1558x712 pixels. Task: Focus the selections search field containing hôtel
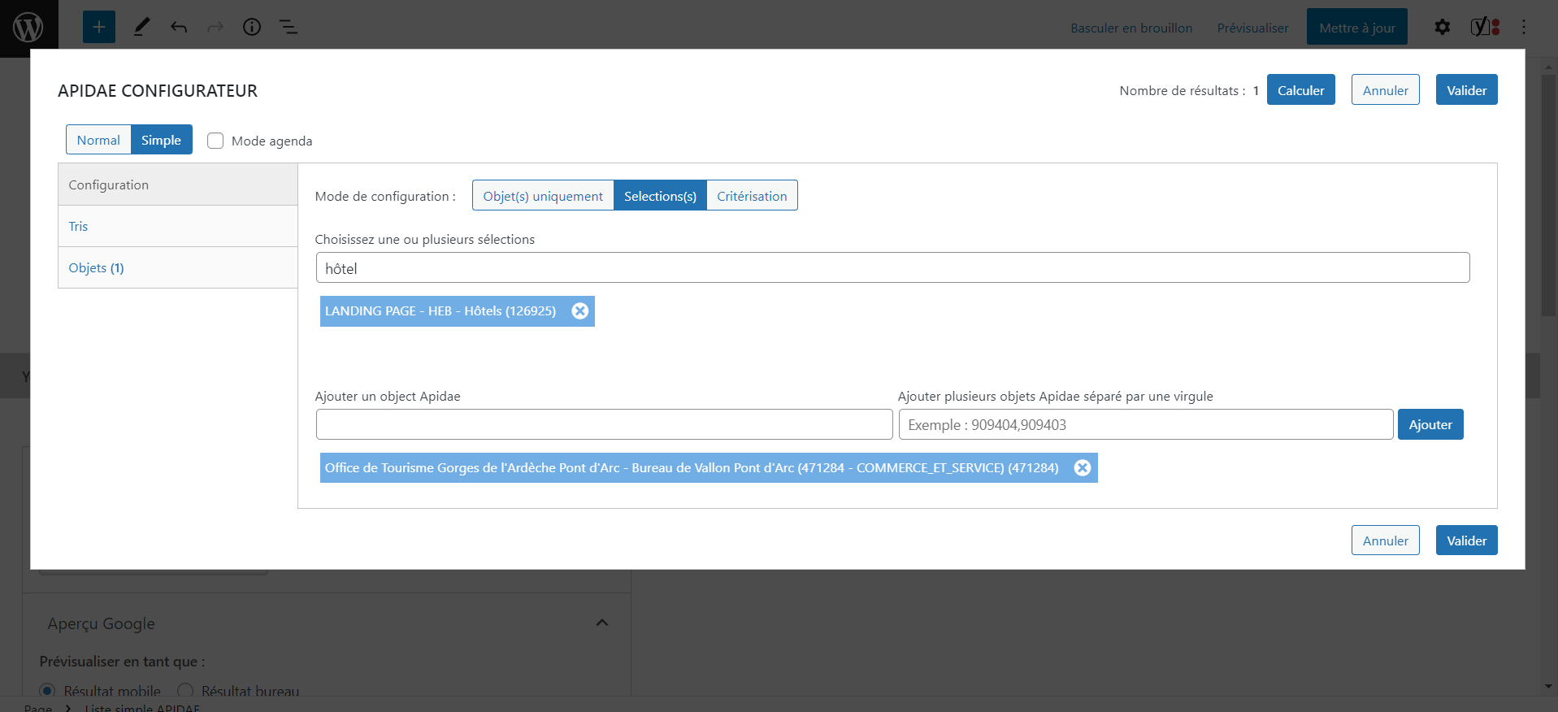tap(892, 267)
